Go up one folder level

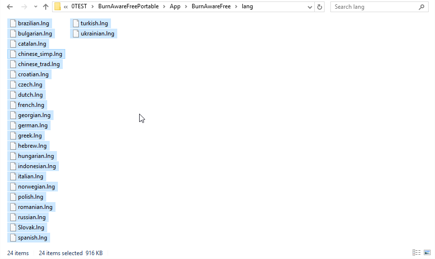(46, 7)
